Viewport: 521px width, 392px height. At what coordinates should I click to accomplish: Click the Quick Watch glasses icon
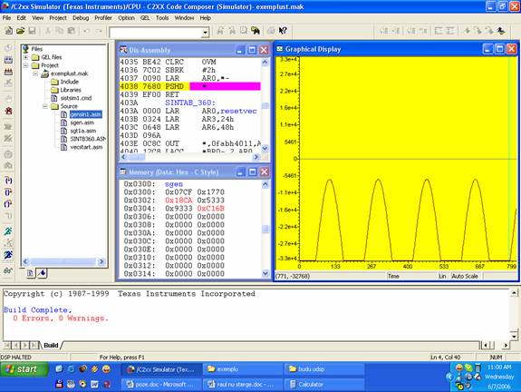[8, 271]
